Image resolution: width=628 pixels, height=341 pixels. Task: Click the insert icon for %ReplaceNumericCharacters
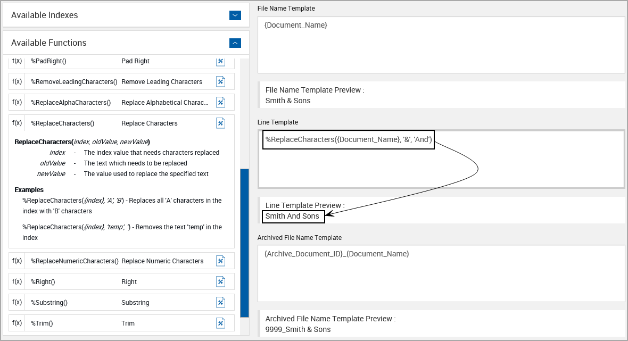coord(220,261)
